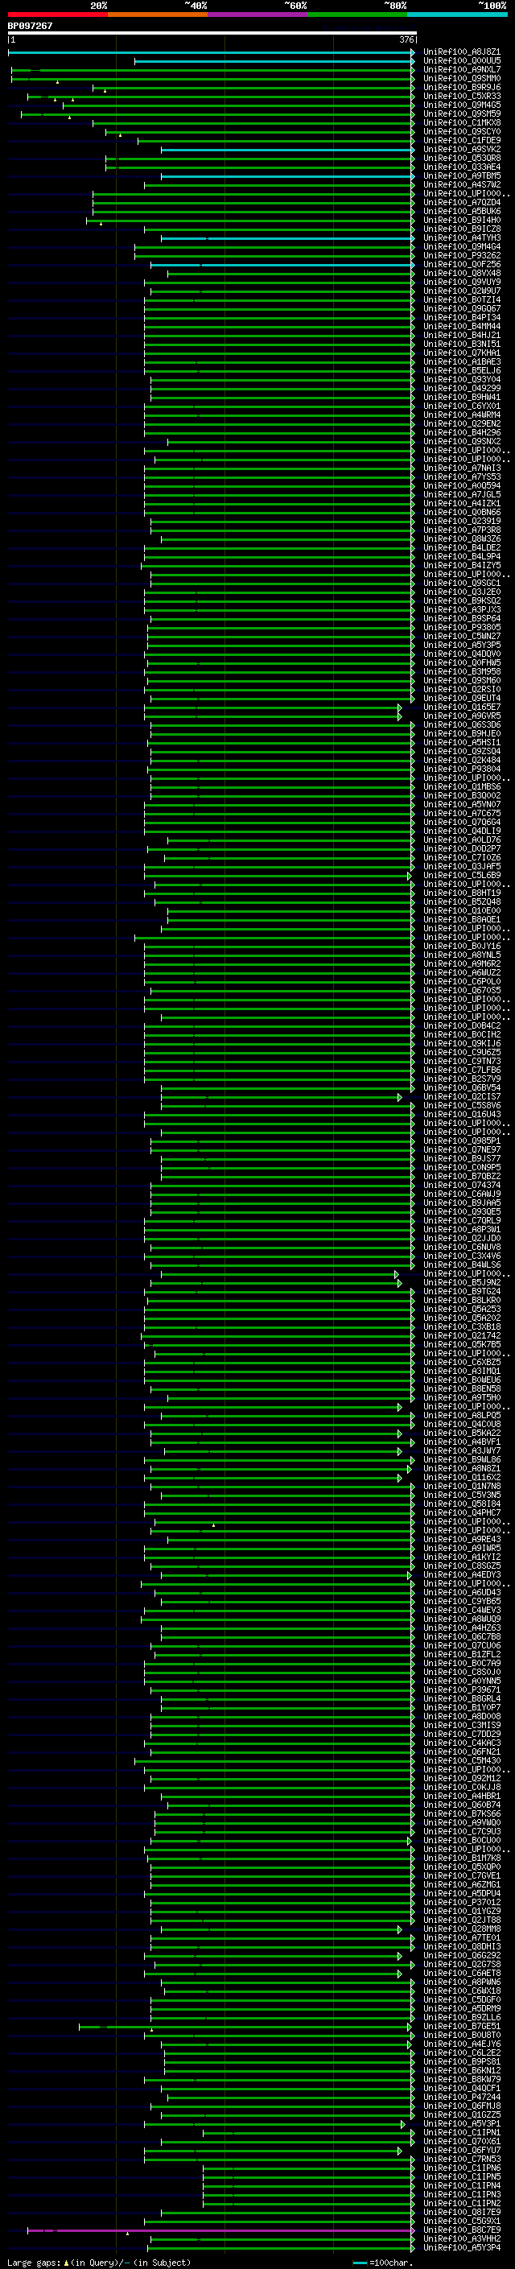Select hit label UniRef100_B9R9J6

pos(462,87)
